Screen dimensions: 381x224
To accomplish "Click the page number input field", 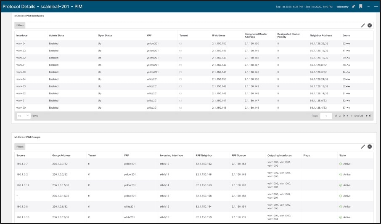I will [x=326, y=115].
